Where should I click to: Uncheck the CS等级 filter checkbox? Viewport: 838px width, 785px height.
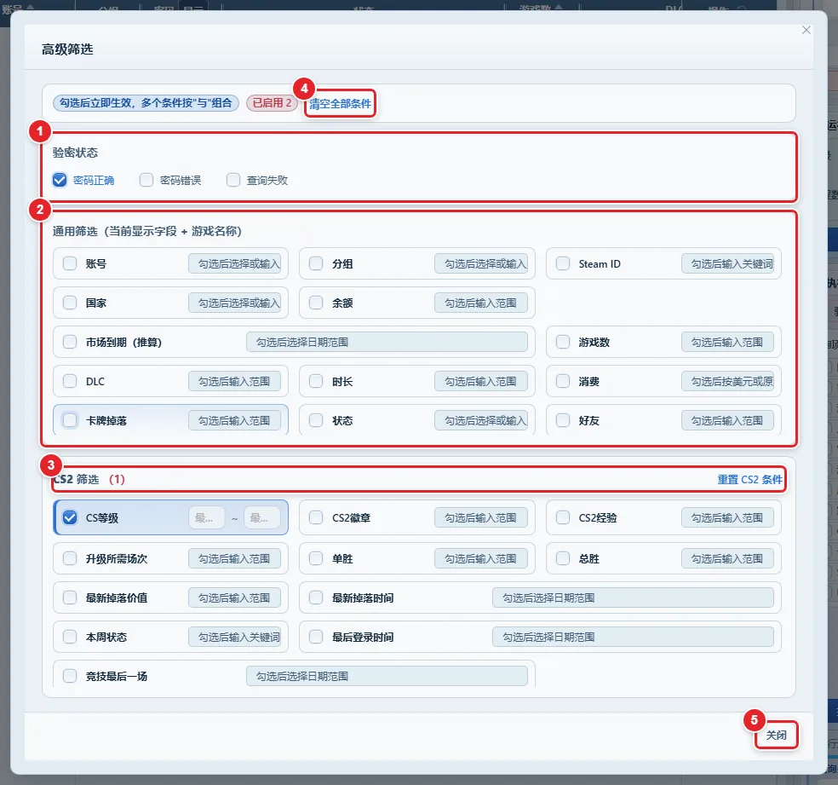coord(70,517)
